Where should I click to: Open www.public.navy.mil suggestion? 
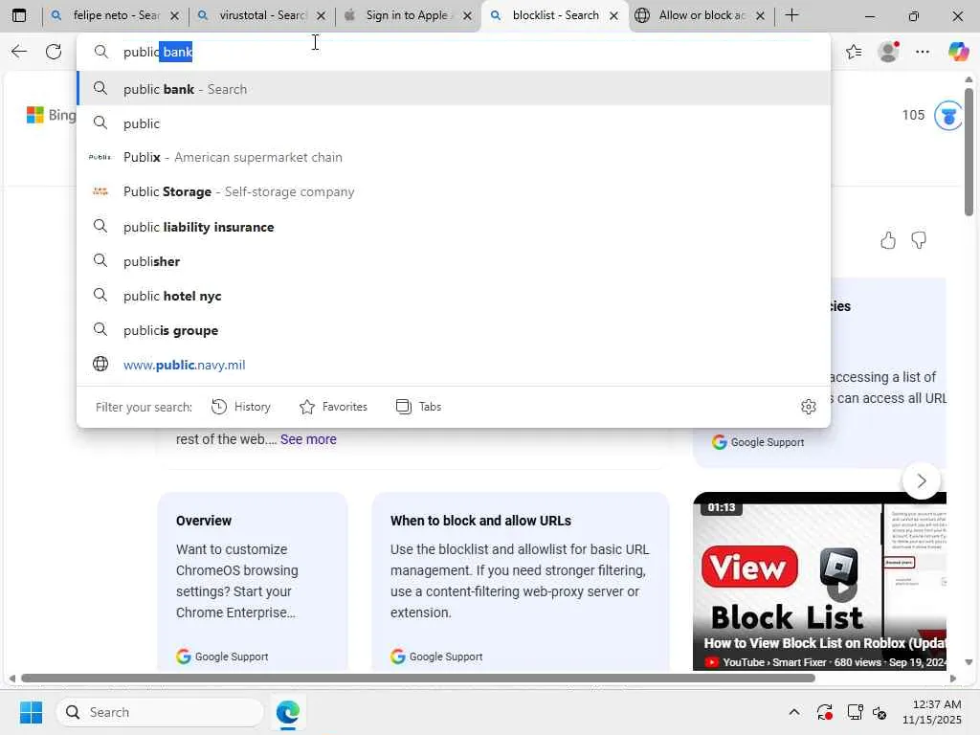(454, 365)
